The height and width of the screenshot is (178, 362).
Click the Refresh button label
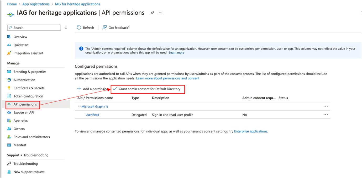88,28
